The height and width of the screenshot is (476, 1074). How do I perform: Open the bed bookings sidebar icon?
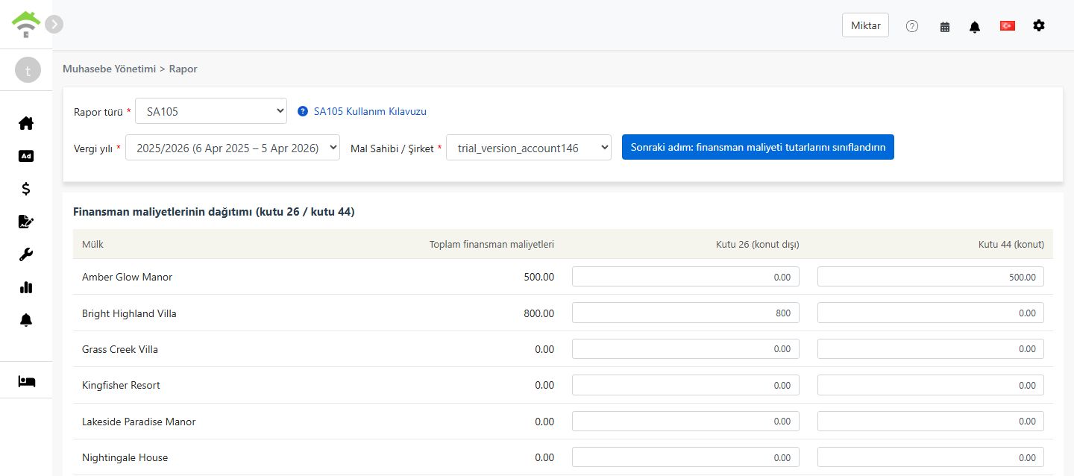[26, 381]
